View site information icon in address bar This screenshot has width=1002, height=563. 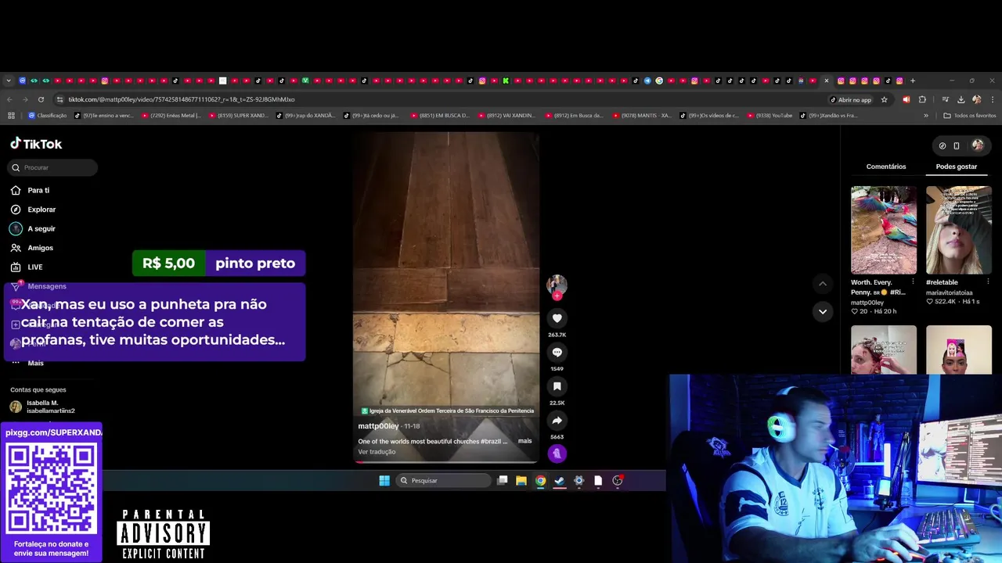(x=60, y=99)
